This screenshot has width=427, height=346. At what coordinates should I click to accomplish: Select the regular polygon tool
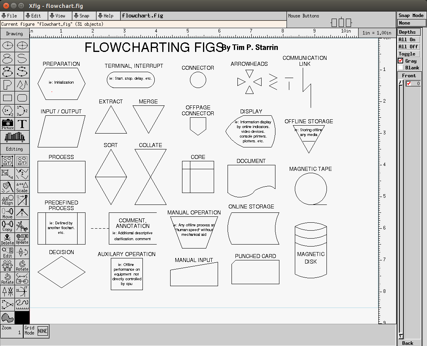point(8,111)
